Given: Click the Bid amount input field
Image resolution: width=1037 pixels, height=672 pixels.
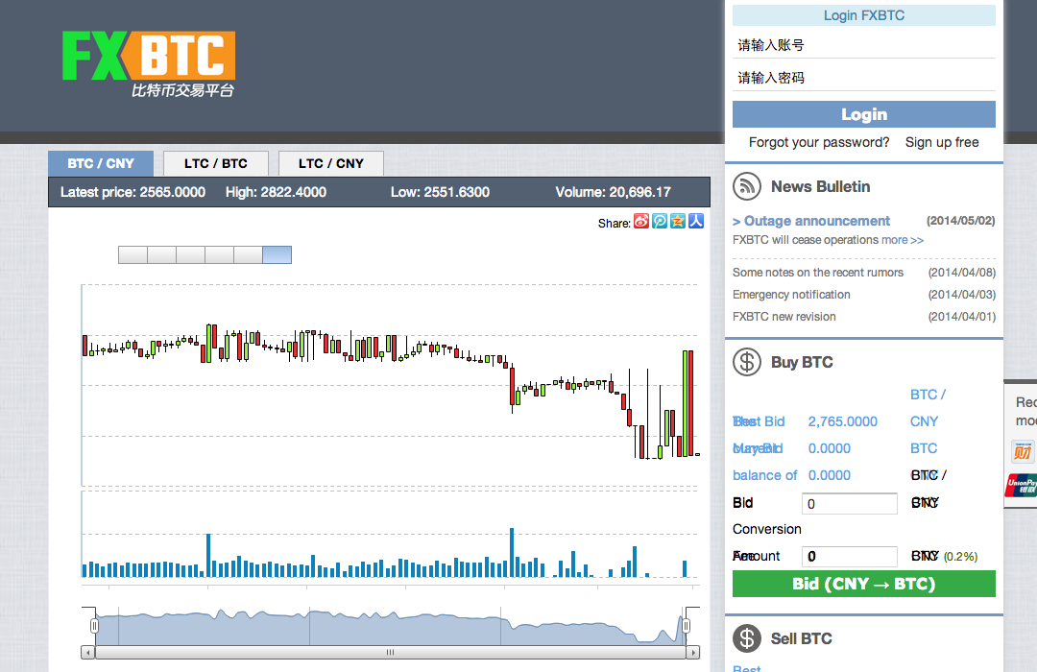Looking at the screenshot, I should (x=849, y=502).
